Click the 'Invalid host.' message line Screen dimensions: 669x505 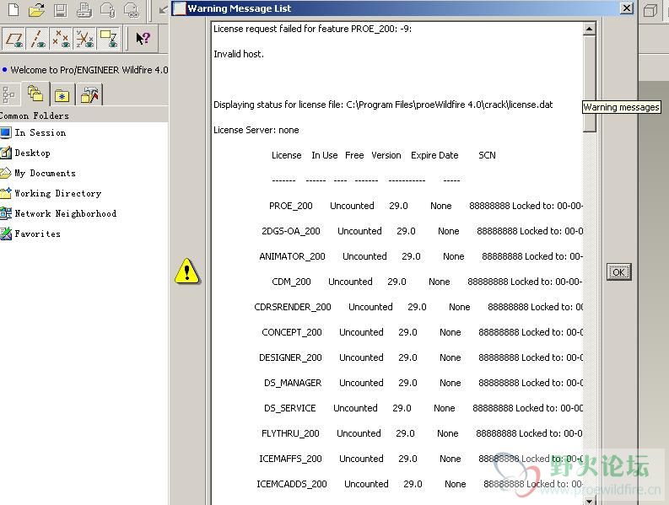click(239, 54)
